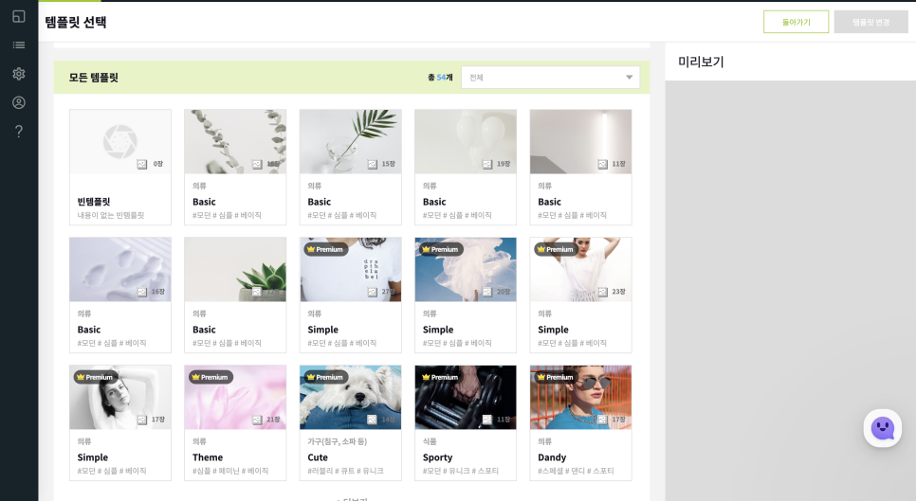Select the white fabric blue sky Simple thumbnail
This screenshot has height=501, width=916.
point(466,270)
